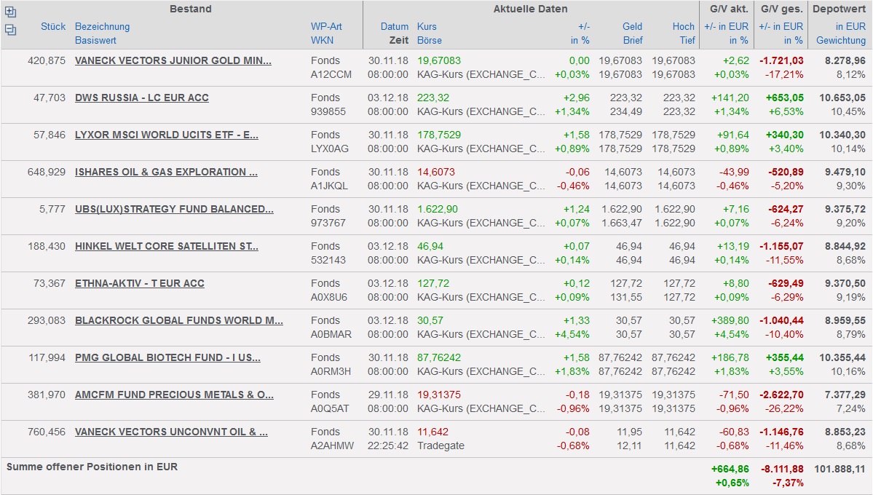The width and height of the screenshot is (873, 495).
Task: Open UBS(LUX)STRATEGY FUND BALANCED link
Action: [x=174, y=209]
